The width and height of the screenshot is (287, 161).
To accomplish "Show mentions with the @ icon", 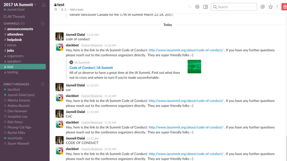I will click(263, 7).
